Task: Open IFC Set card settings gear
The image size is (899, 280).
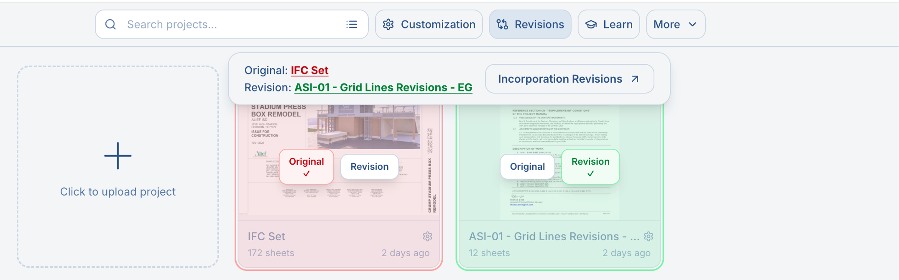Action: click(x=427, y=237)
